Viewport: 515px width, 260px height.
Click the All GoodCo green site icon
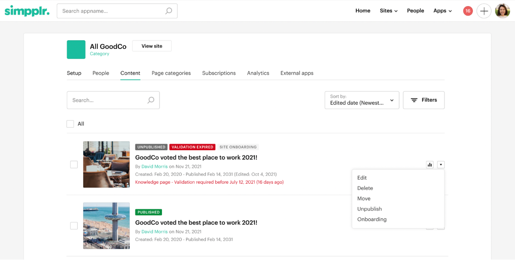pos(76,50)
